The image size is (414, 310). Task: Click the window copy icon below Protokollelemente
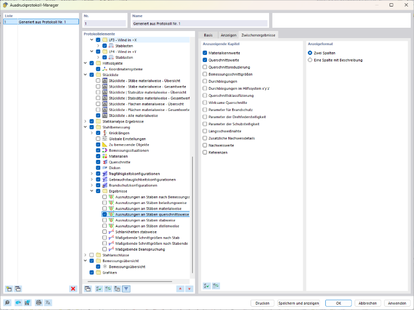(x=88, y=289)
